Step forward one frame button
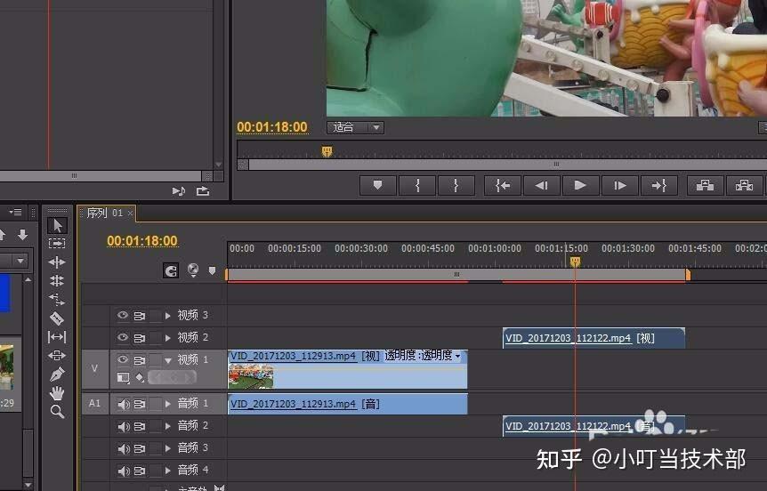This screenshot has height=491, width=767. [x=620, y=185]
